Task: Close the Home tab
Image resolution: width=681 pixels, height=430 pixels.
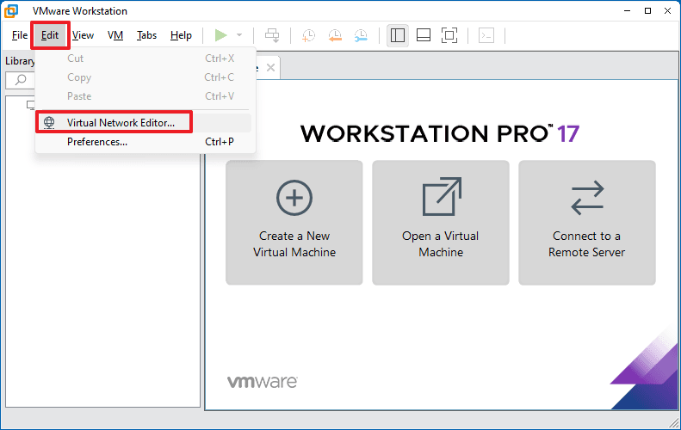Action: pos(270,67)
